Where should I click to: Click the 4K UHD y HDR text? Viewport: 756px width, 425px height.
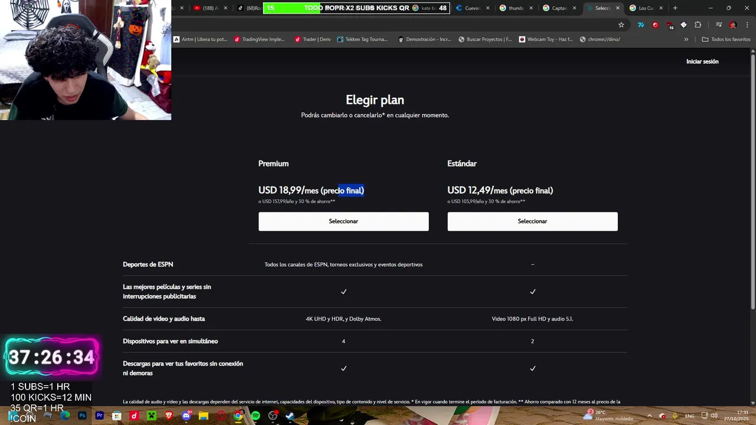coord(343,319)
